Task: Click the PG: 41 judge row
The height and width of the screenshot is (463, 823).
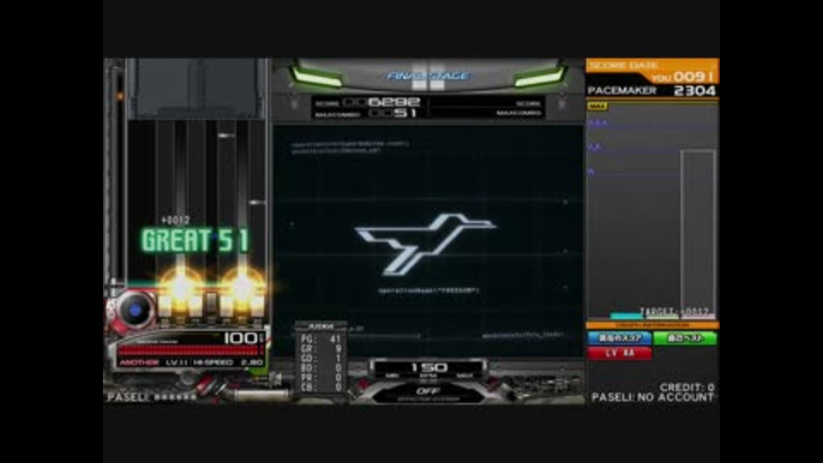Action: (321, 340)
